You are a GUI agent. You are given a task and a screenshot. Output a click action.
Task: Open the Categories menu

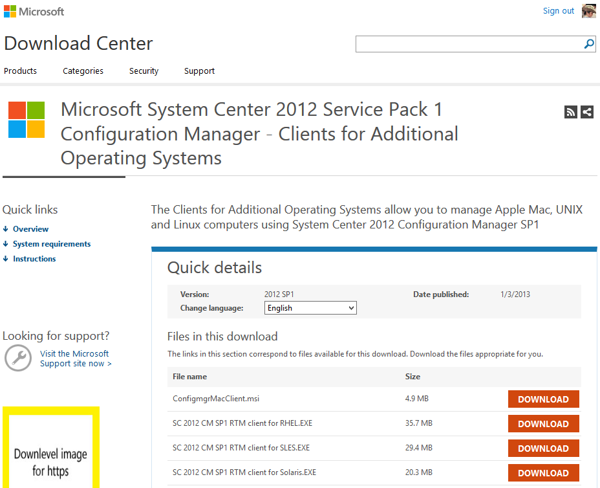click(x=83, y=71)
